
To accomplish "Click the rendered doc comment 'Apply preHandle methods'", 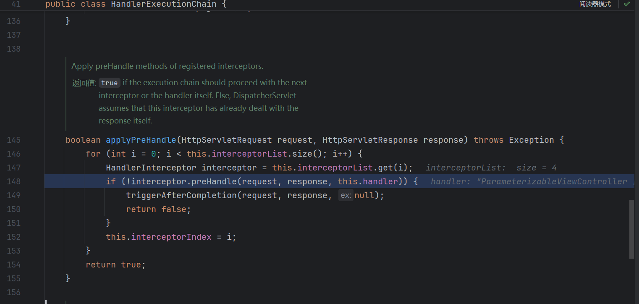I will pos(167,66).
